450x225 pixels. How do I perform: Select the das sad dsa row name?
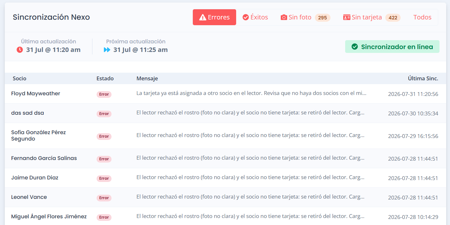(x=28, y=113)
